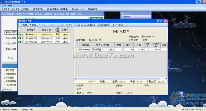Click the green posted icon on row 1
Viewport: 206px width, 111px height.
coord(20,35)
